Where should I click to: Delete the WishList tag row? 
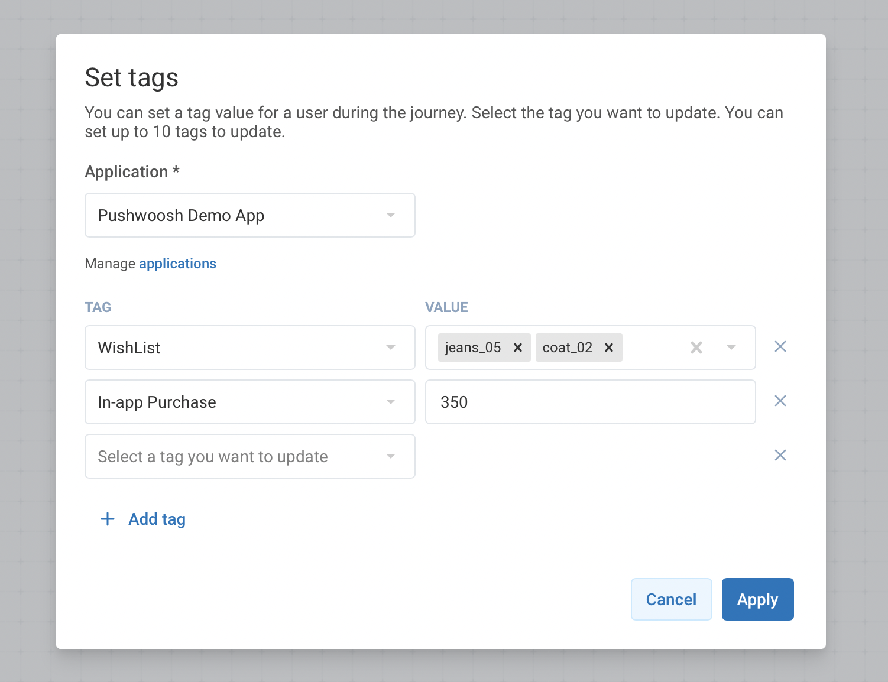tap(780, 347)
